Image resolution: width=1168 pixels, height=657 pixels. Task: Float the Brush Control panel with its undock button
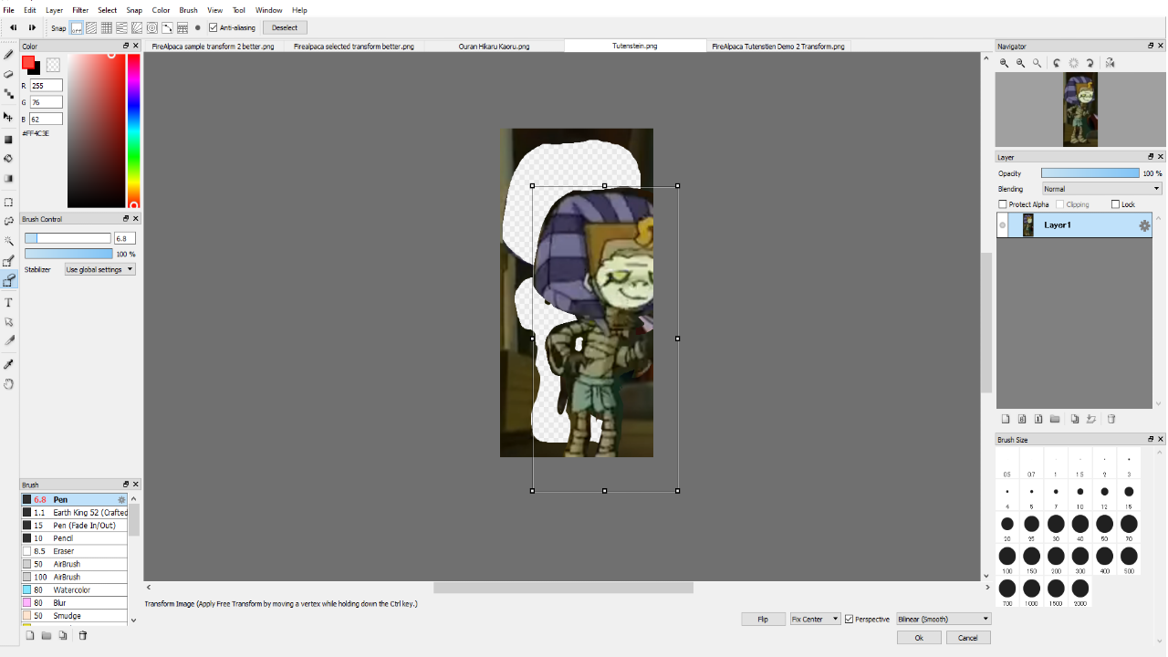coord(127,219)
